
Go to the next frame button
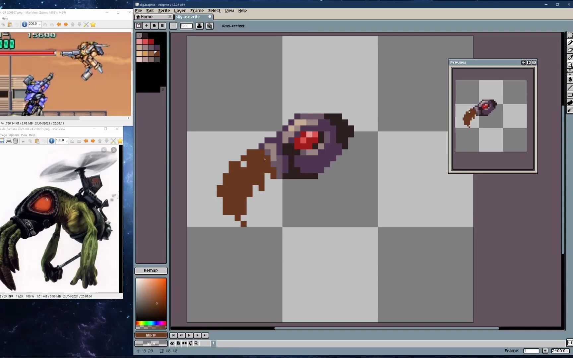coord(197,335)
